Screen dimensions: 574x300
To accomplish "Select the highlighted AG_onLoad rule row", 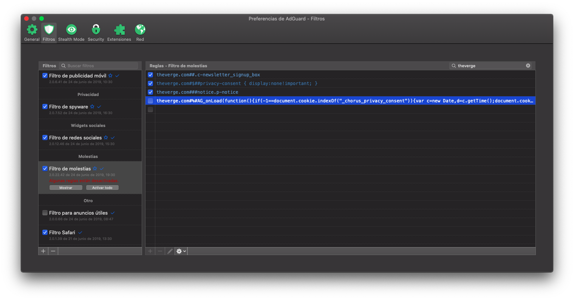I will pyautogui.click(x=340, y=101).
